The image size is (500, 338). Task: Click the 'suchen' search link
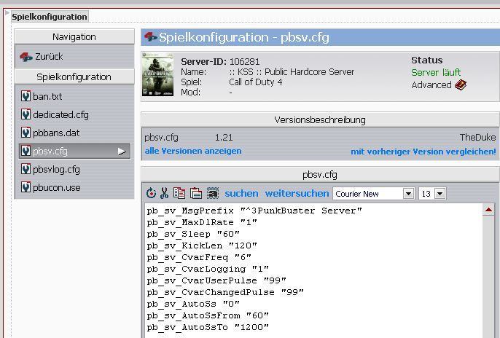tap(241, 193)
